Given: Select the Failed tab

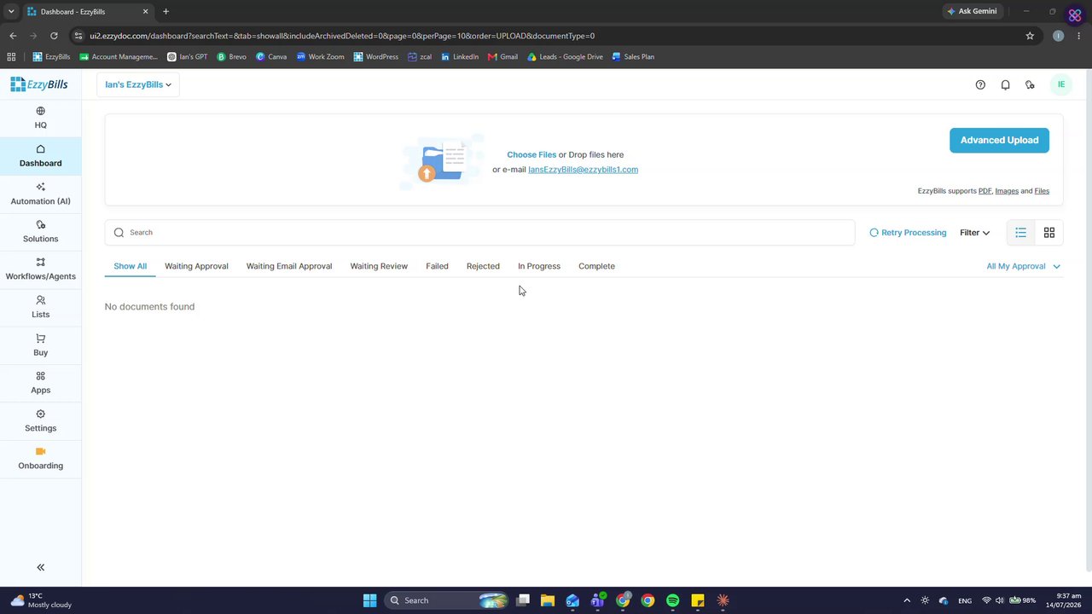Looking at the screenshot, I should (437, 266).
